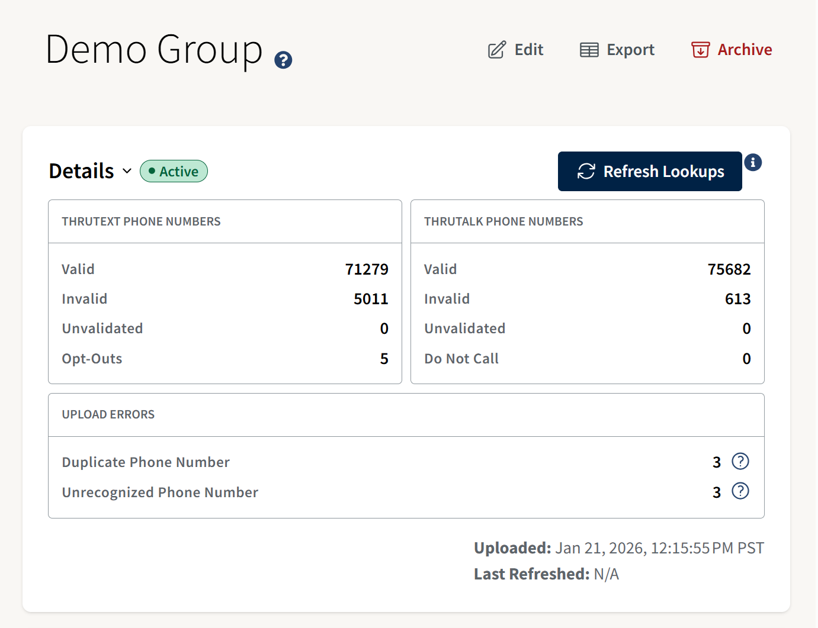Image resolution: width=818 pixels, height=628 pixels.
Task: Open help for Unrecognized Phone Number errors
Action: point(740,491)
